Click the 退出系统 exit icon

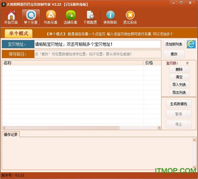(130, 17)
